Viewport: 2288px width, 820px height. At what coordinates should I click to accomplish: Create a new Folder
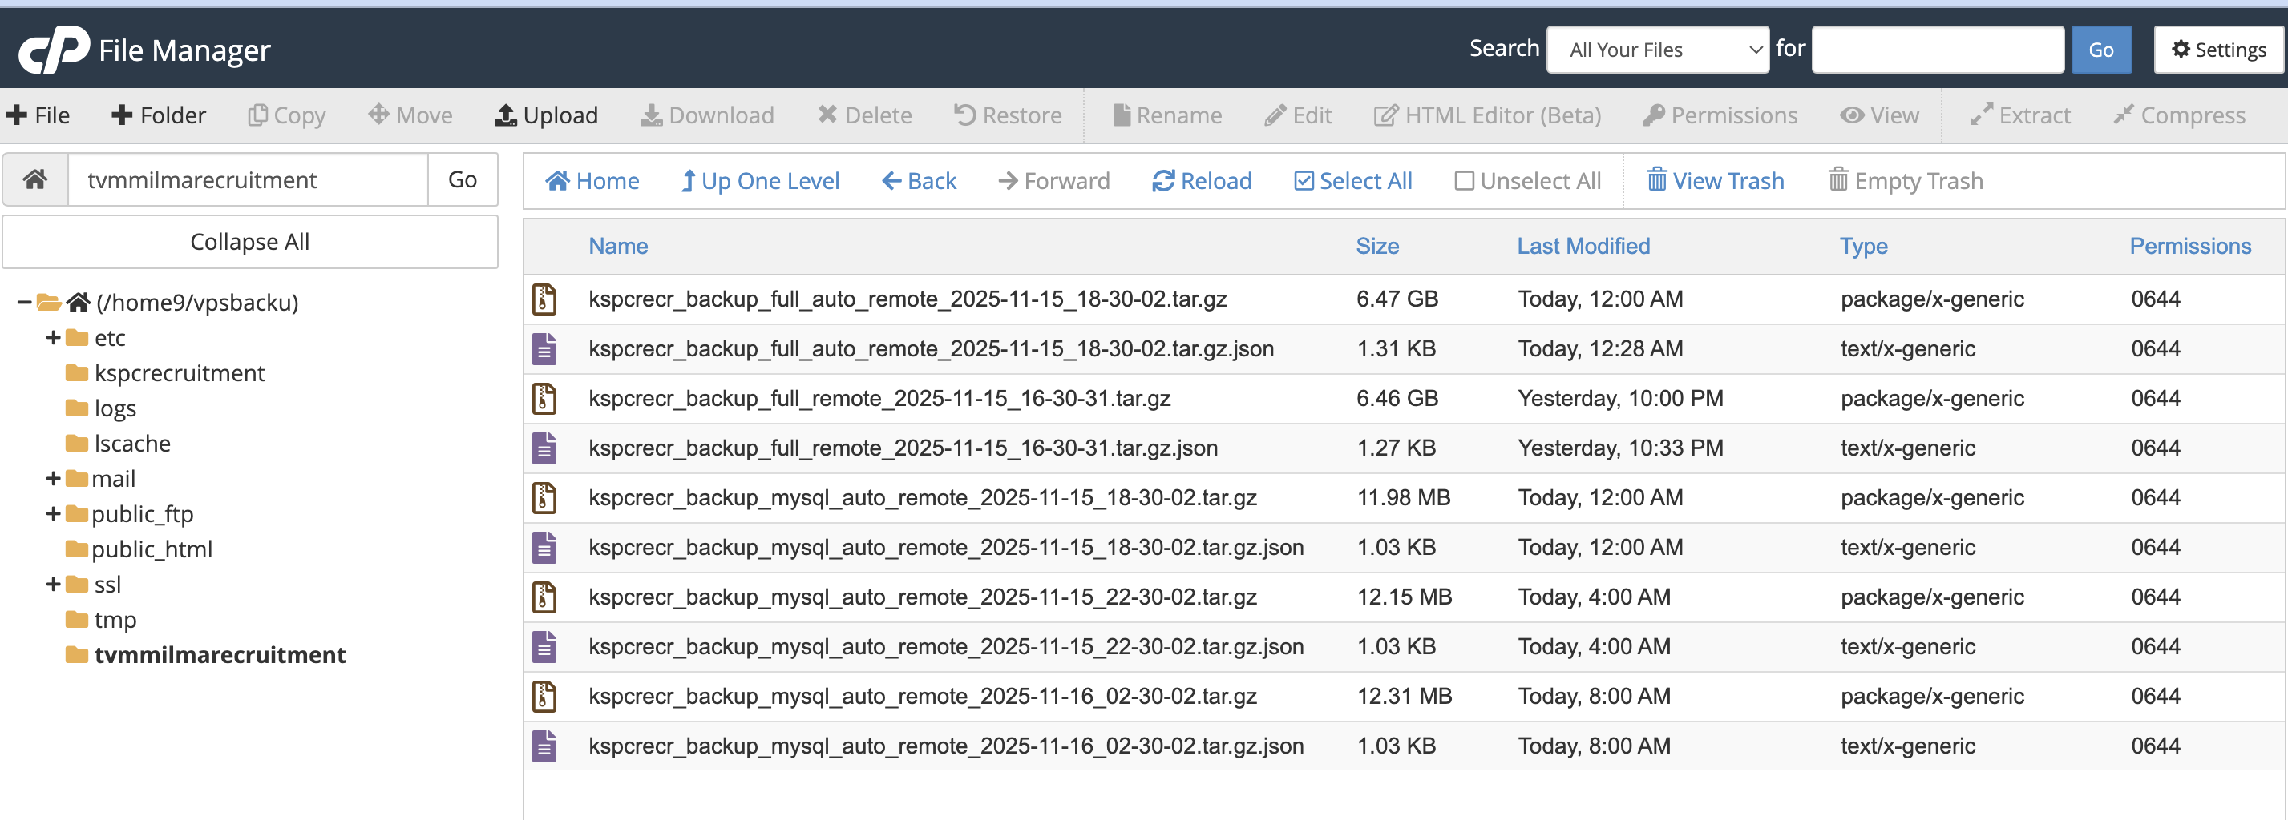pyautogui.click(x=158, y=115)
